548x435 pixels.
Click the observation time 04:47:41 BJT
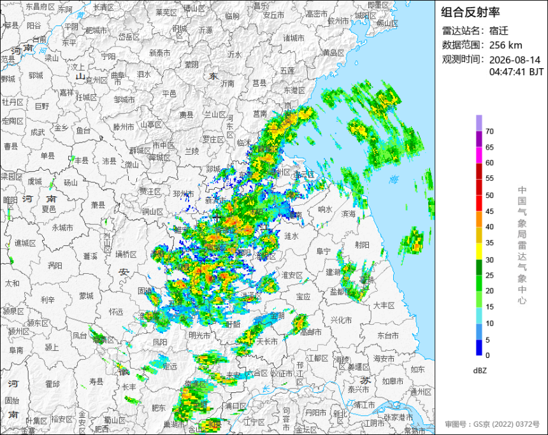[x=517, y=72]
